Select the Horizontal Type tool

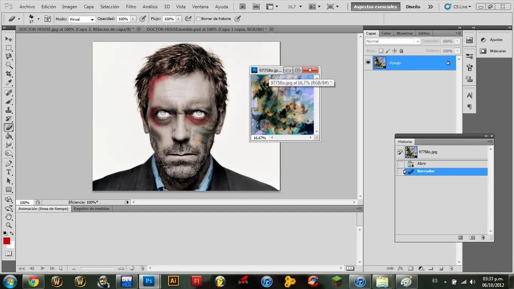[x=8, y=172]
